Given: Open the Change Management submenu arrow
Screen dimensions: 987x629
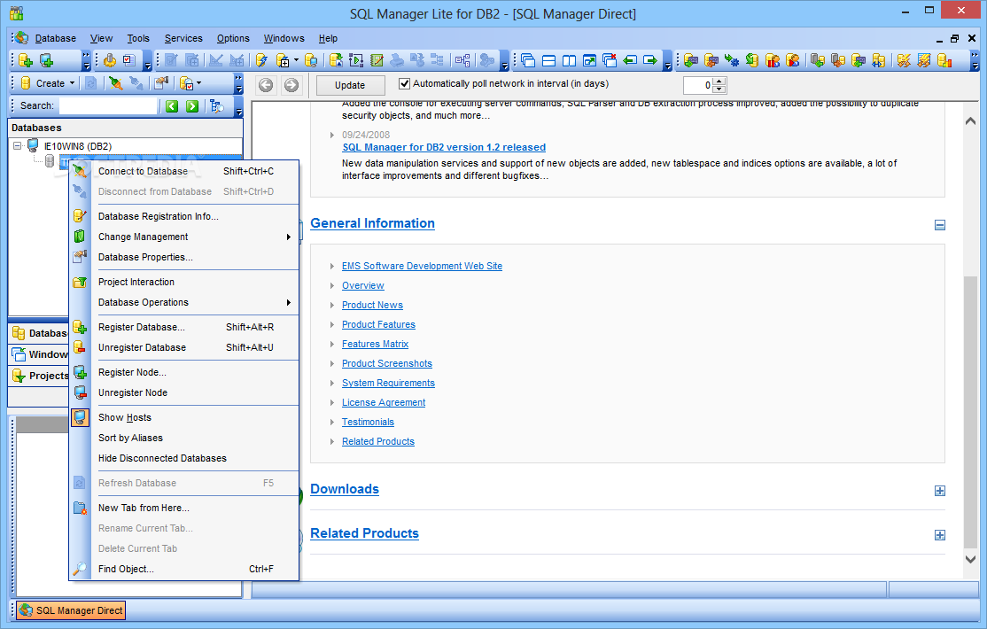Looking at the screenshot, I should tap(289, 237).
